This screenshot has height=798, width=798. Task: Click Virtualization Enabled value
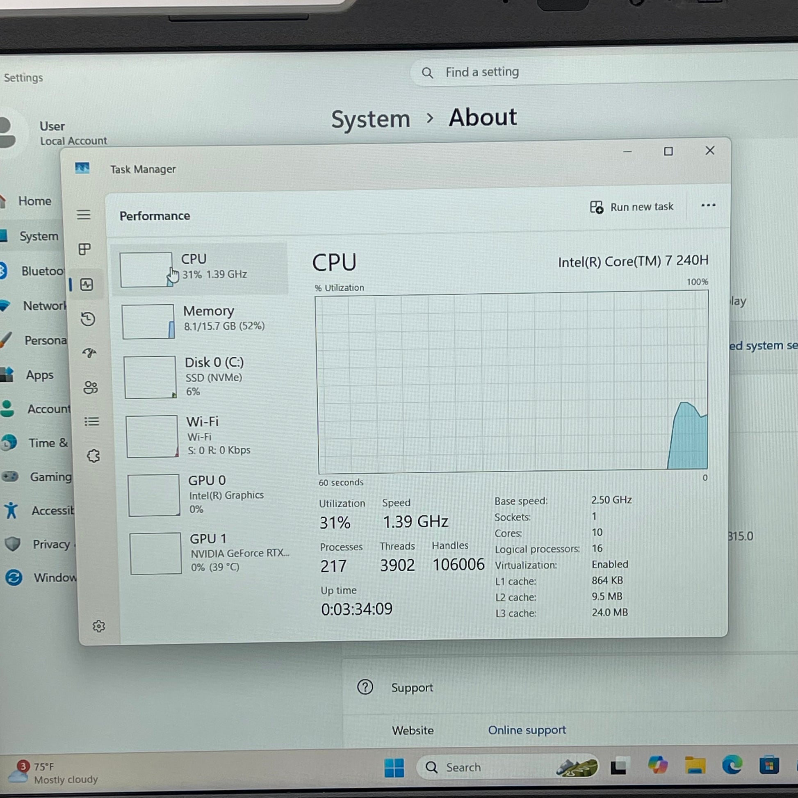[610, 564]
